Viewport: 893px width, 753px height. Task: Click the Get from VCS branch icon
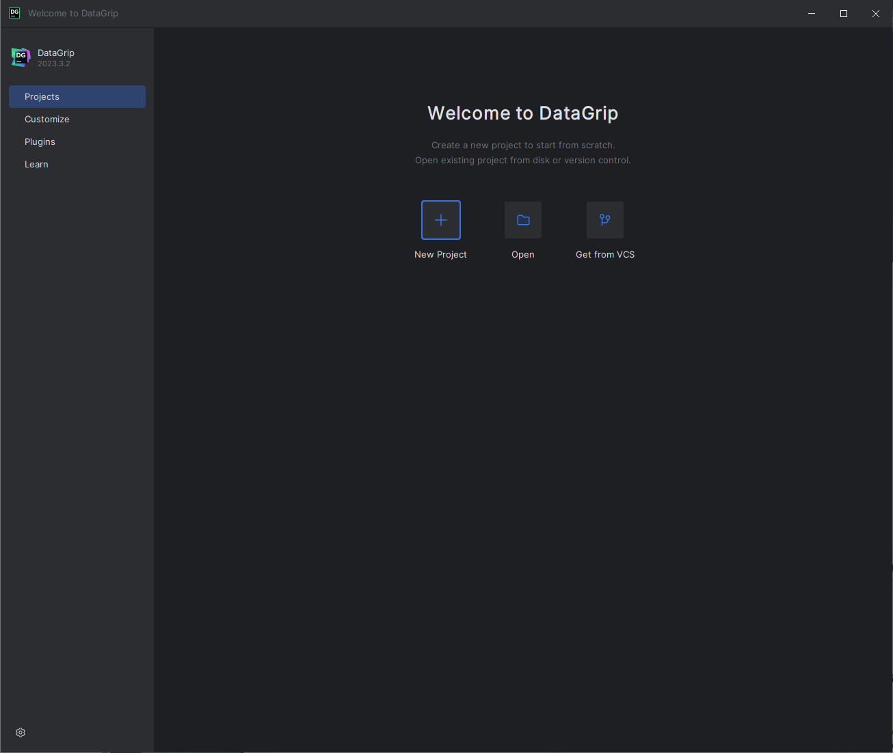point(605,220)
